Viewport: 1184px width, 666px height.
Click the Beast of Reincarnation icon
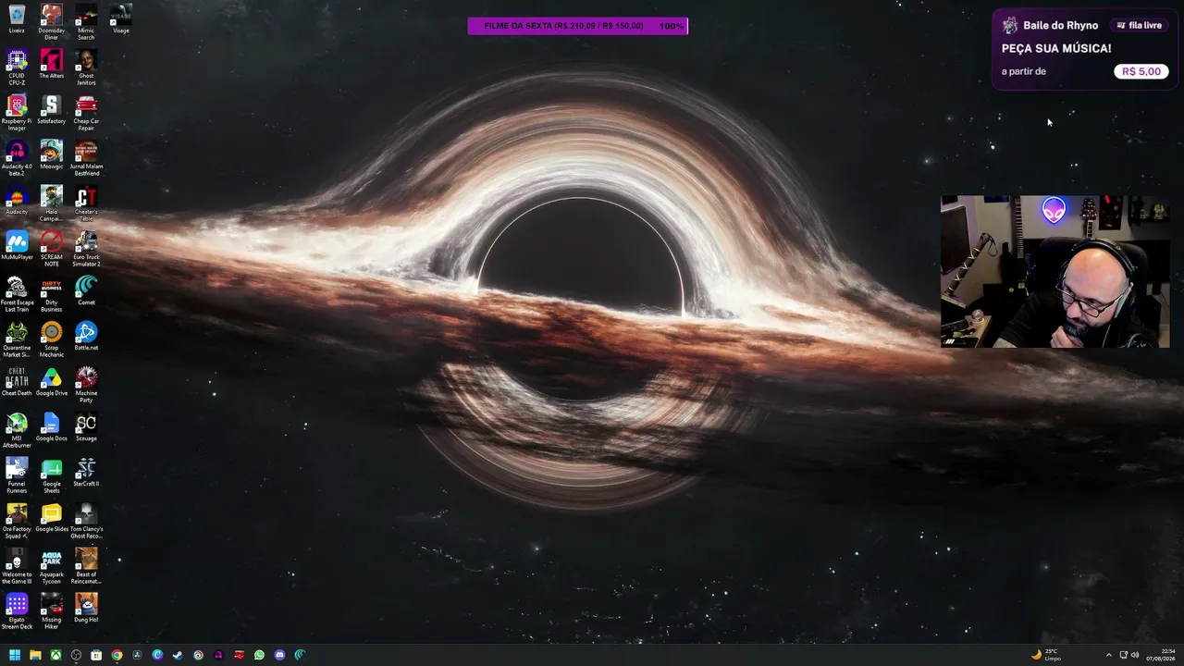click(86, 566)
